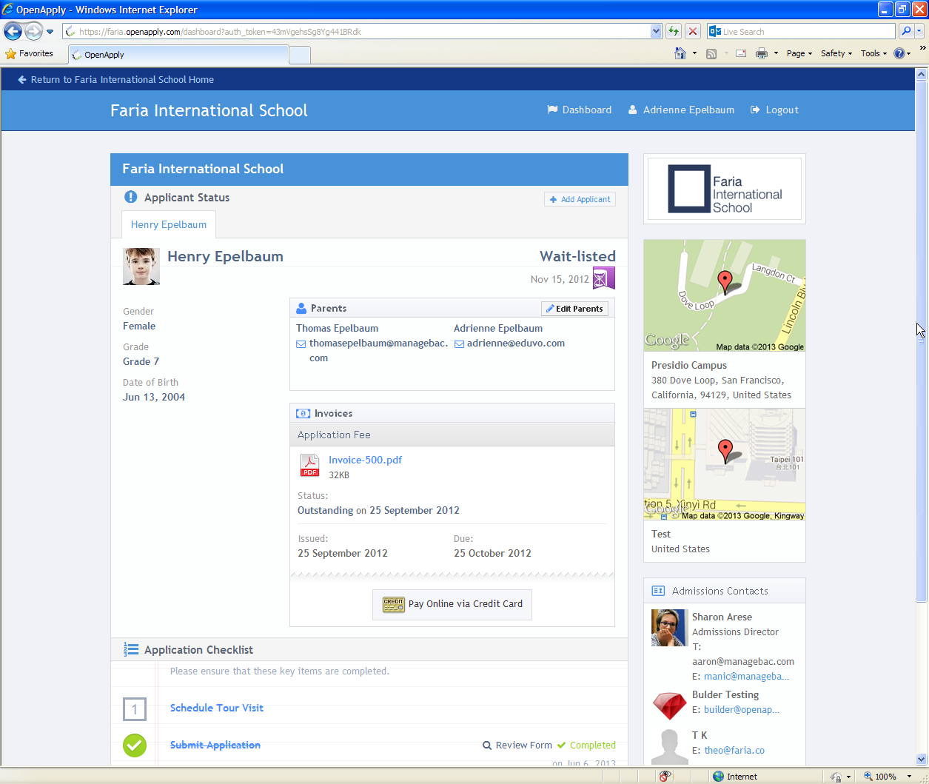Click the blue Help question mark icon
Screen dimensions: 929x784
click(x=899, y=53)
